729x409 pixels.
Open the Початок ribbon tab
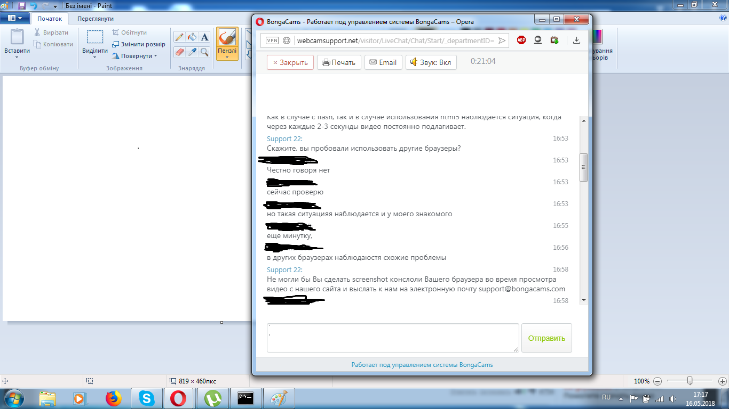[49, 19]
